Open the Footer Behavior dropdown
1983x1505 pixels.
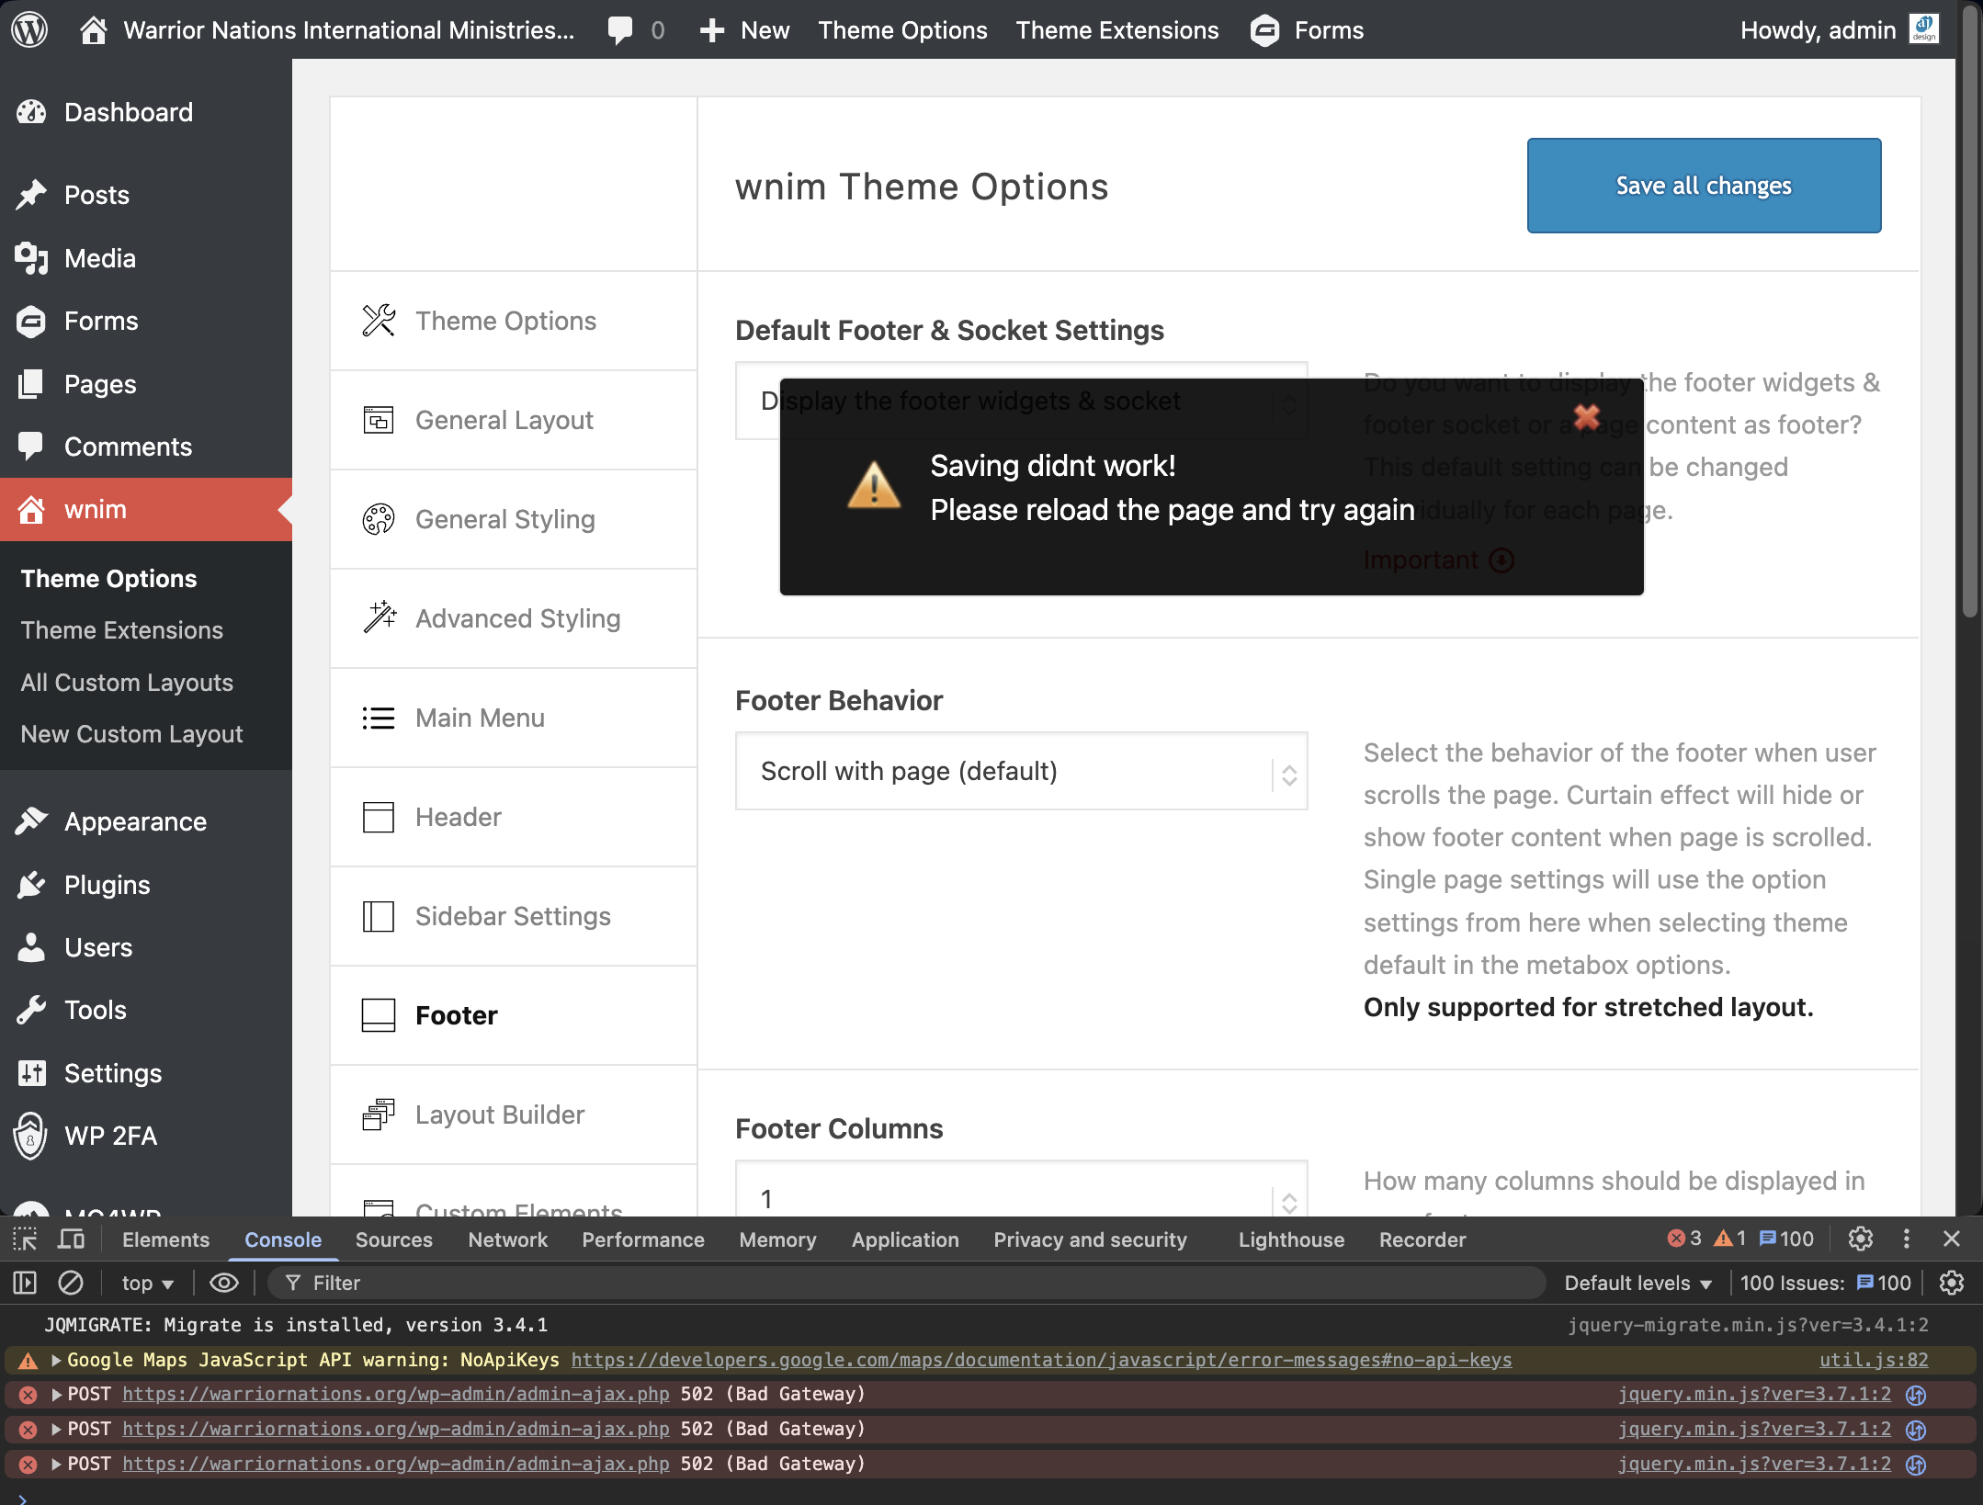pyautogui.click(x=1021, y=771)
